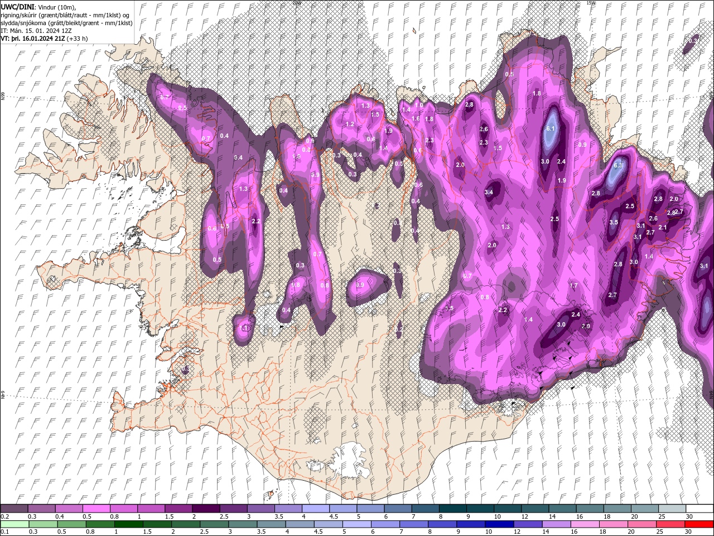
Task: Click the 18–20 swatch in the upper snow legend row
Action: [617, 509]
